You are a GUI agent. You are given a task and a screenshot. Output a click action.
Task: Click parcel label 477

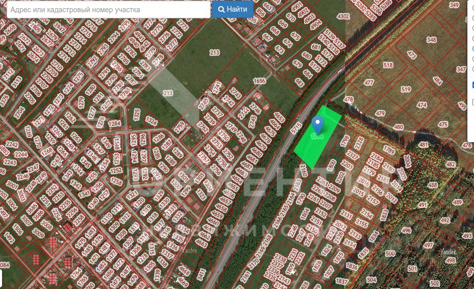(x=369, y=83)
